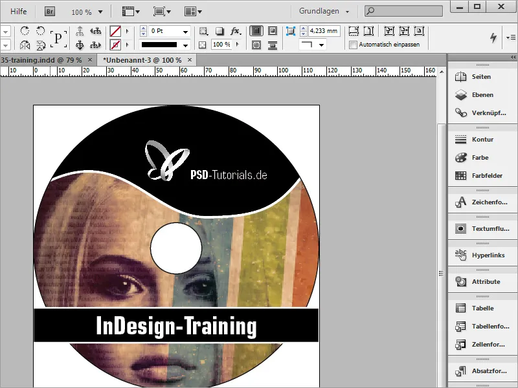
Task: Open the stroke weight 0 Pt dropdown
Action: [x=185, y=32]
